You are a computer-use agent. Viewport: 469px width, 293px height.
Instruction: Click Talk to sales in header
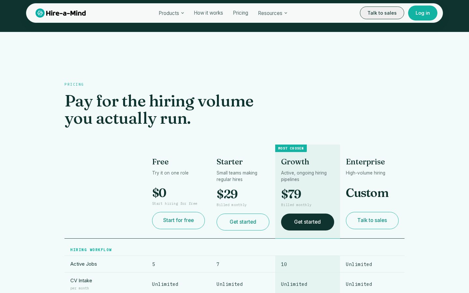pos(382,13)
